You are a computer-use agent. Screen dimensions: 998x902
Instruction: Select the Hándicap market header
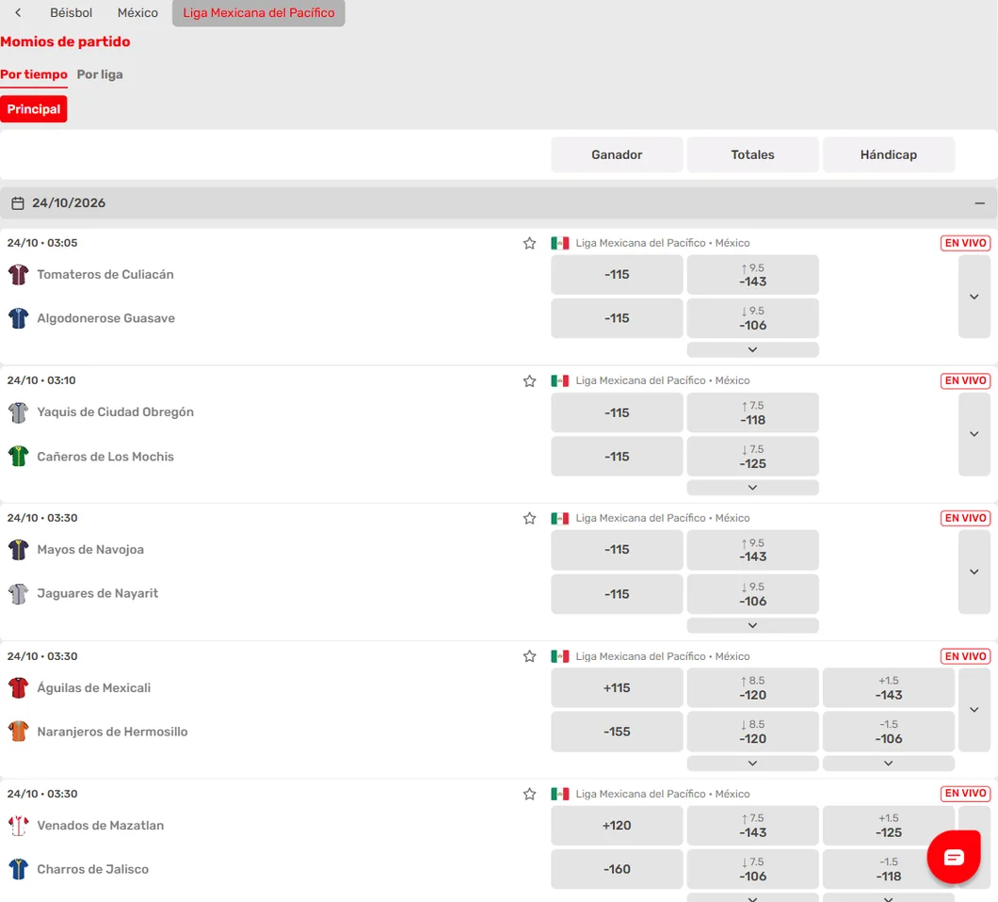coord(889,154)
